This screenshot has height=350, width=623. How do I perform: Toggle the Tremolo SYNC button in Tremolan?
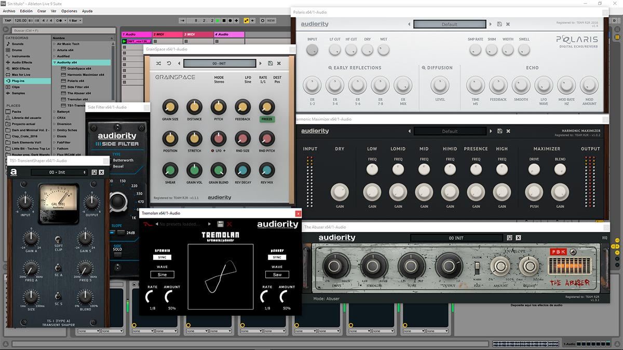pyautogui.click(x=162, y=257)
